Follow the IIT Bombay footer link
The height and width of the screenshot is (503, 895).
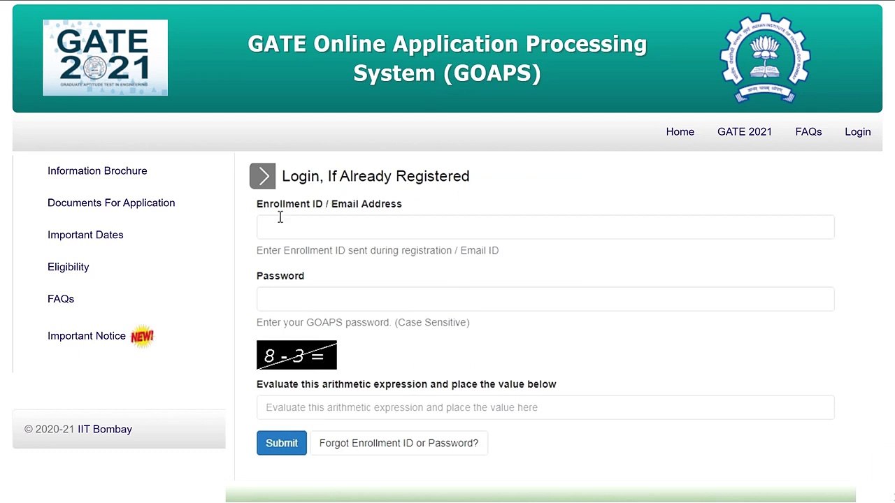tap(105, 429)
